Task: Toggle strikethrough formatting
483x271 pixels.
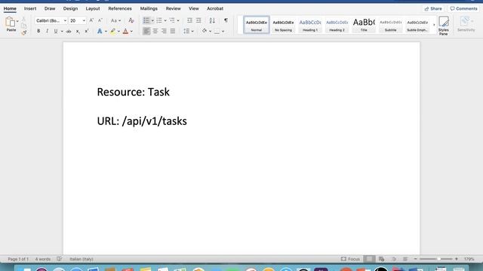Action: tap(69, 32)
